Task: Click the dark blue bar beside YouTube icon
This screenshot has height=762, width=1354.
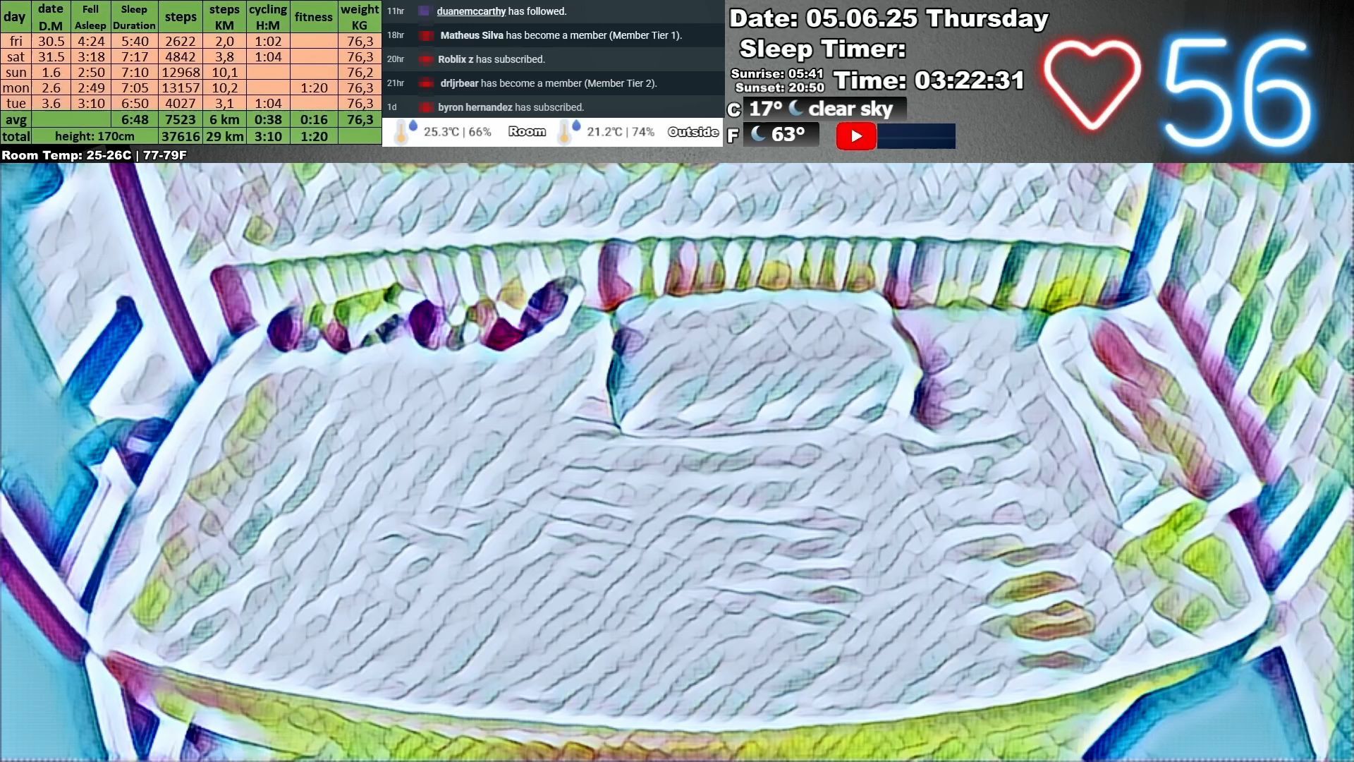Action: tap(916, 136)
